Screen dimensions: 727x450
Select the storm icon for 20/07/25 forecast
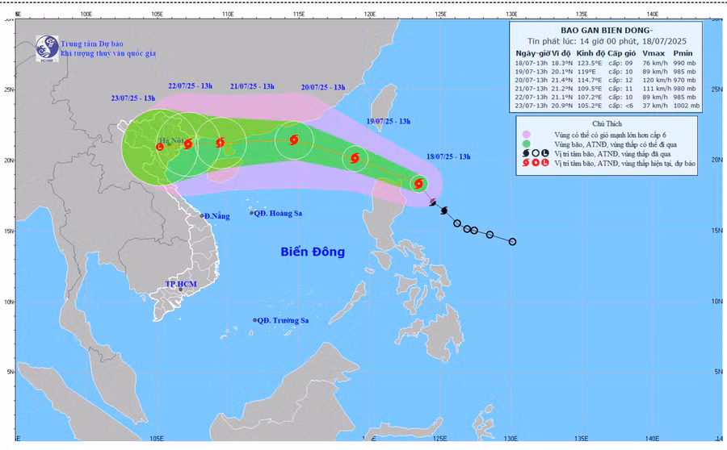click(x=293, y=140)
